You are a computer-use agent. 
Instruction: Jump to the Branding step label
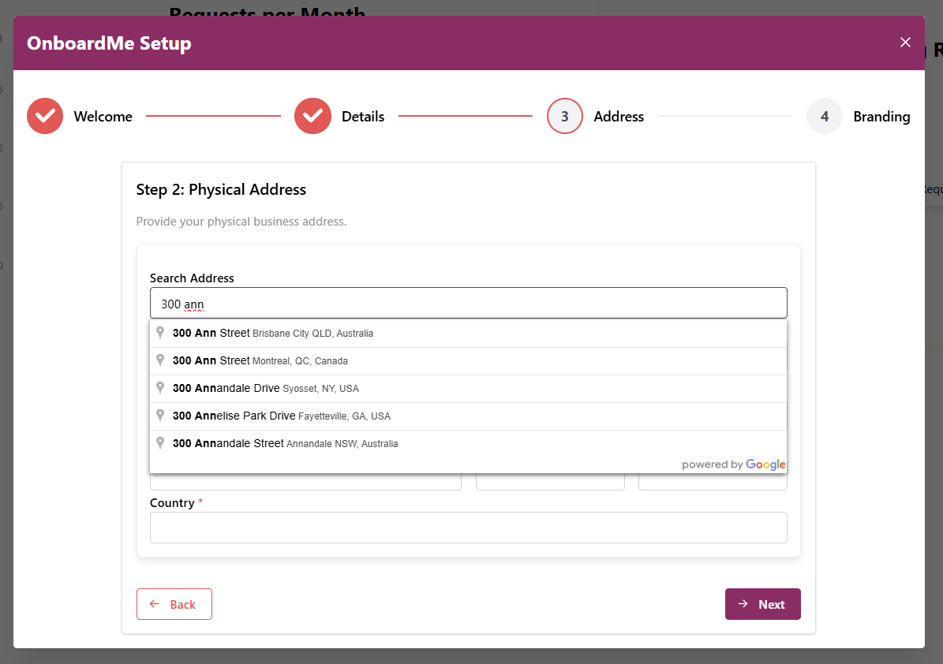[881, 117]
